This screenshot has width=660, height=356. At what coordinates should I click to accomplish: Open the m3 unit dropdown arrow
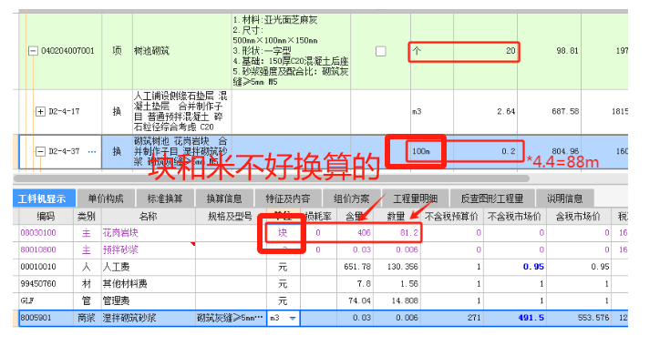coord(293,318)
